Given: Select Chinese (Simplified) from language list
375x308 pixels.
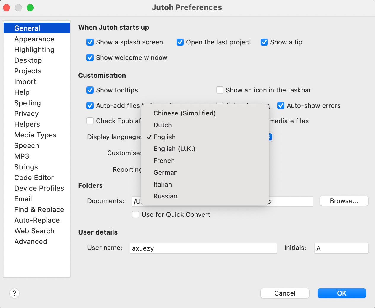Looking at the screenshot, I should [184, 113].
